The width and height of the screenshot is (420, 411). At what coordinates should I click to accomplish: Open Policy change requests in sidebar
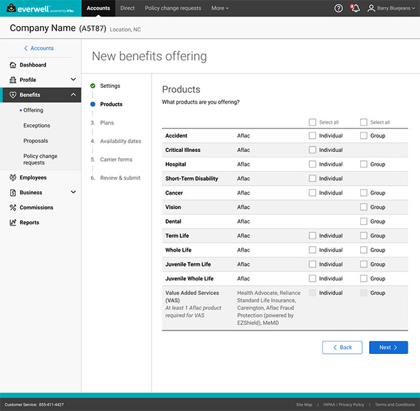pos(40,159)
